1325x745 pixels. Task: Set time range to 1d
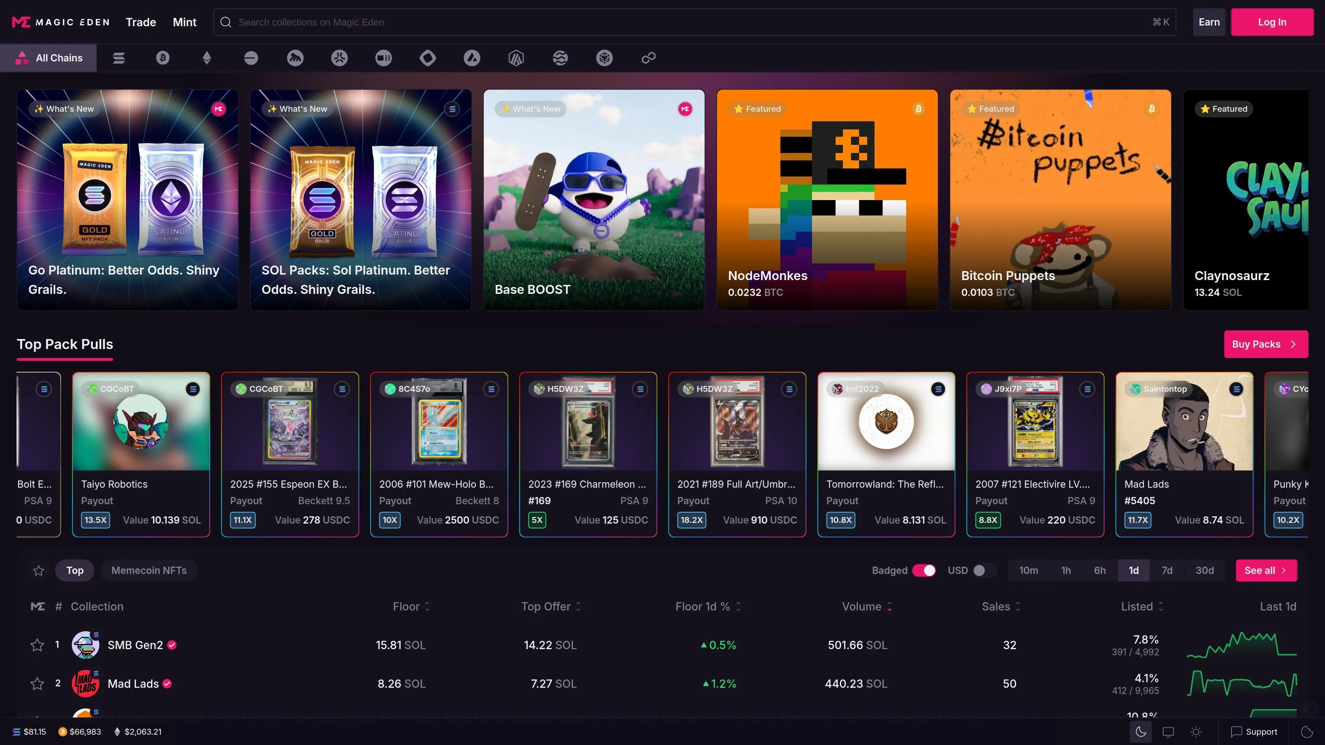point(1133,571)
